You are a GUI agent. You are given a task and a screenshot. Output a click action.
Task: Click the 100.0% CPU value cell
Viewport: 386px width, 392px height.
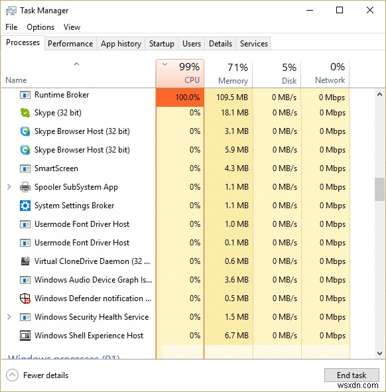click(x=180, y=98)
